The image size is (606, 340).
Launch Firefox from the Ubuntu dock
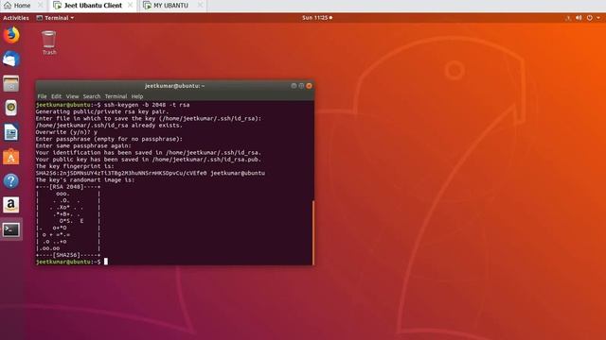click(11, 35)
